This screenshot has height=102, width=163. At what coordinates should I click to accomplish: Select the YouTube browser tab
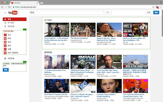click(x=24, y=3)
